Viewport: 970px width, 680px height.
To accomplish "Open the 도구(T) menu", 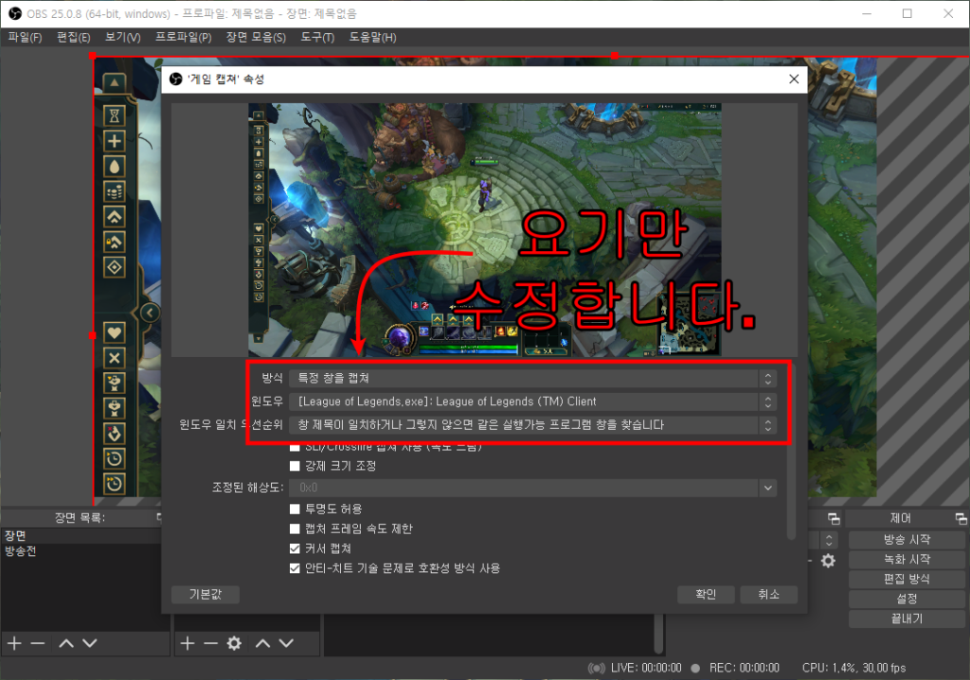I will click(317, 38).
